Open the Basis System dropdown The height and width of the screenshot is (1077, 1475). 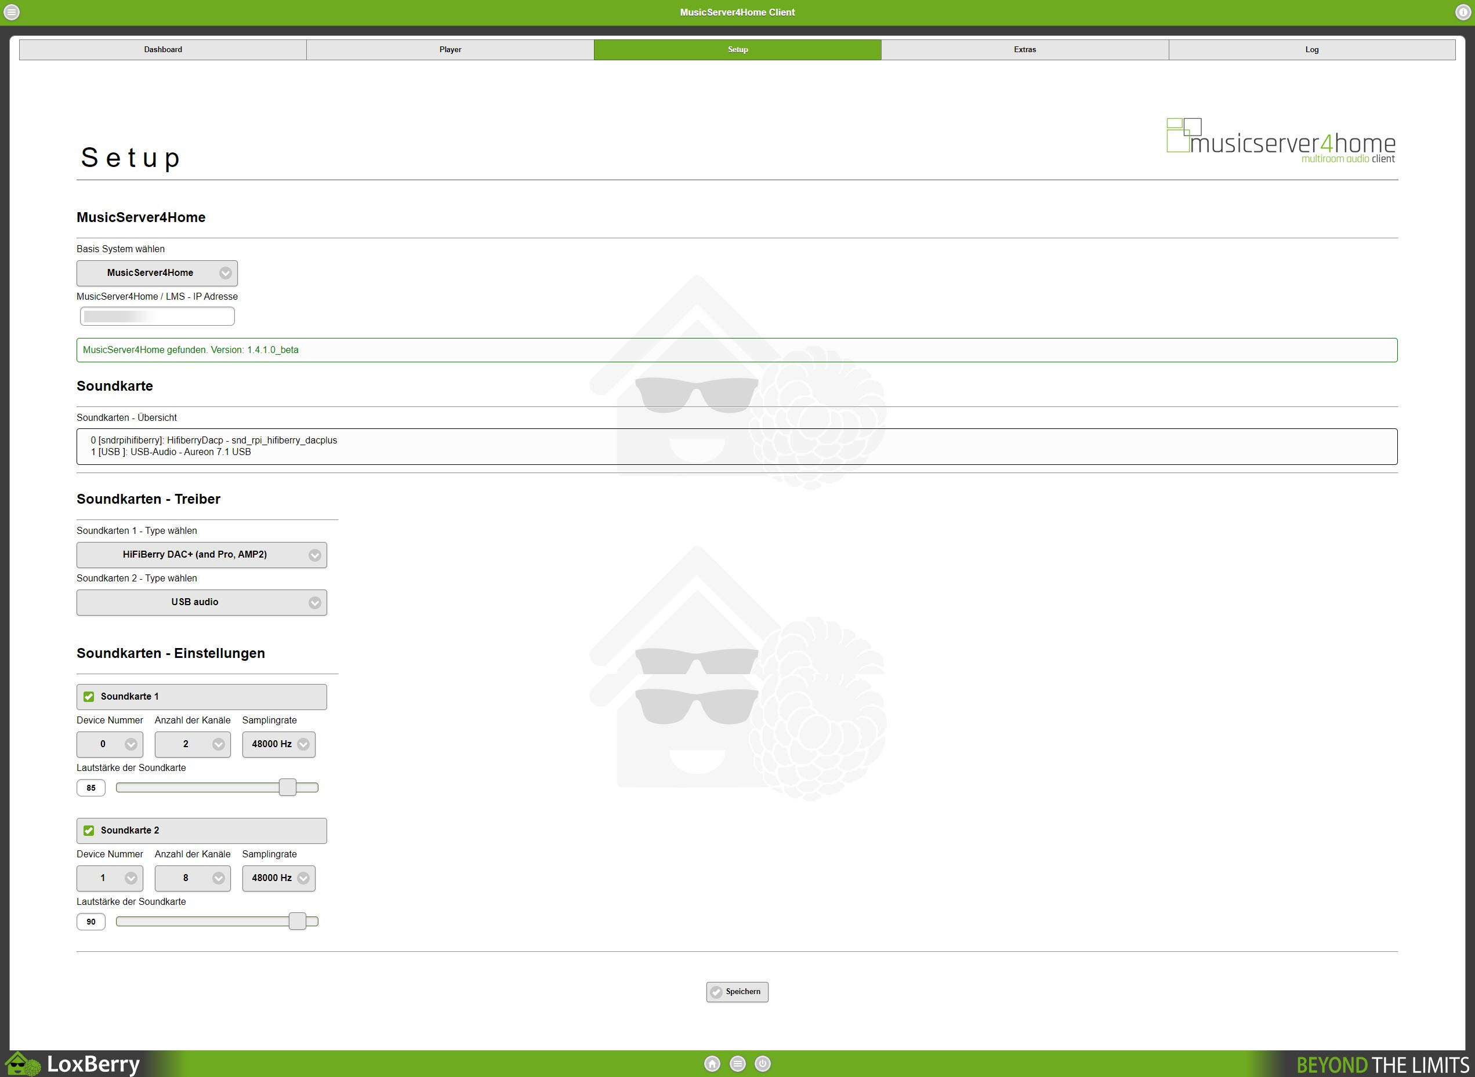(157, 273)
